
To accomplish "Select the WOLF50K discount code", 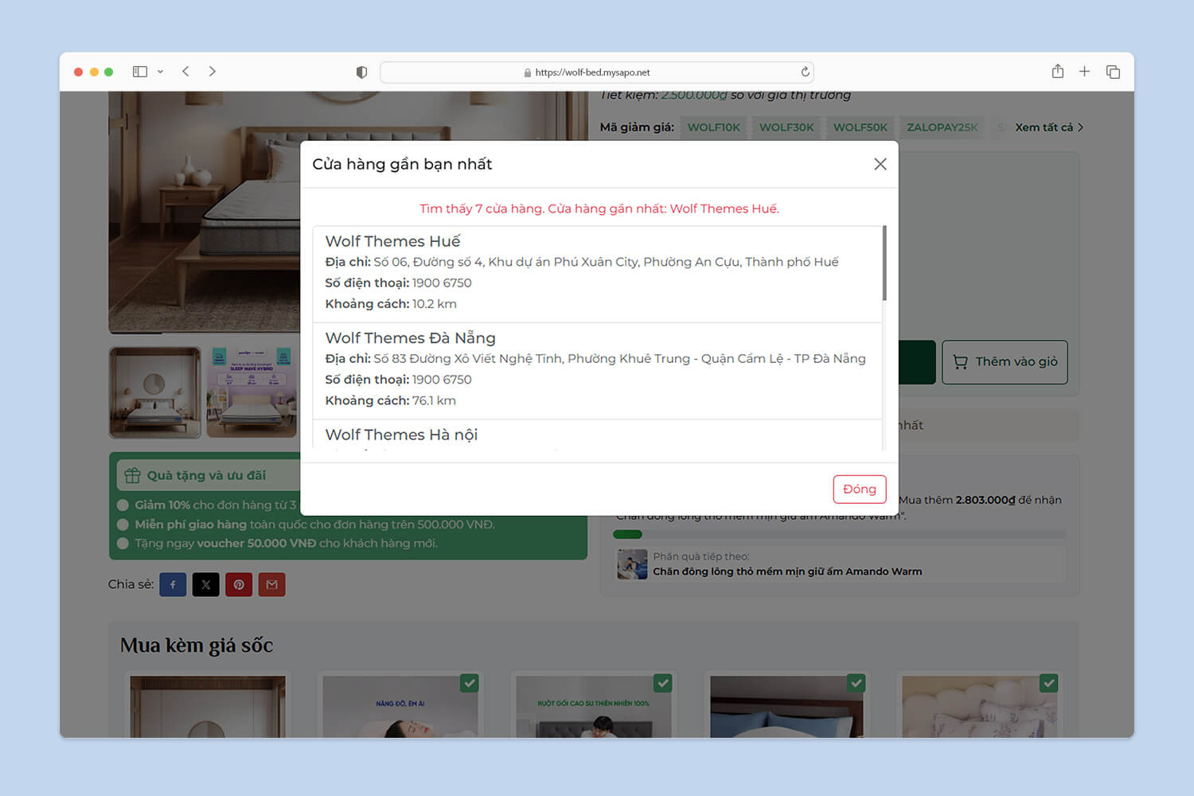I will pyautogui.click(x=860, y=127).
